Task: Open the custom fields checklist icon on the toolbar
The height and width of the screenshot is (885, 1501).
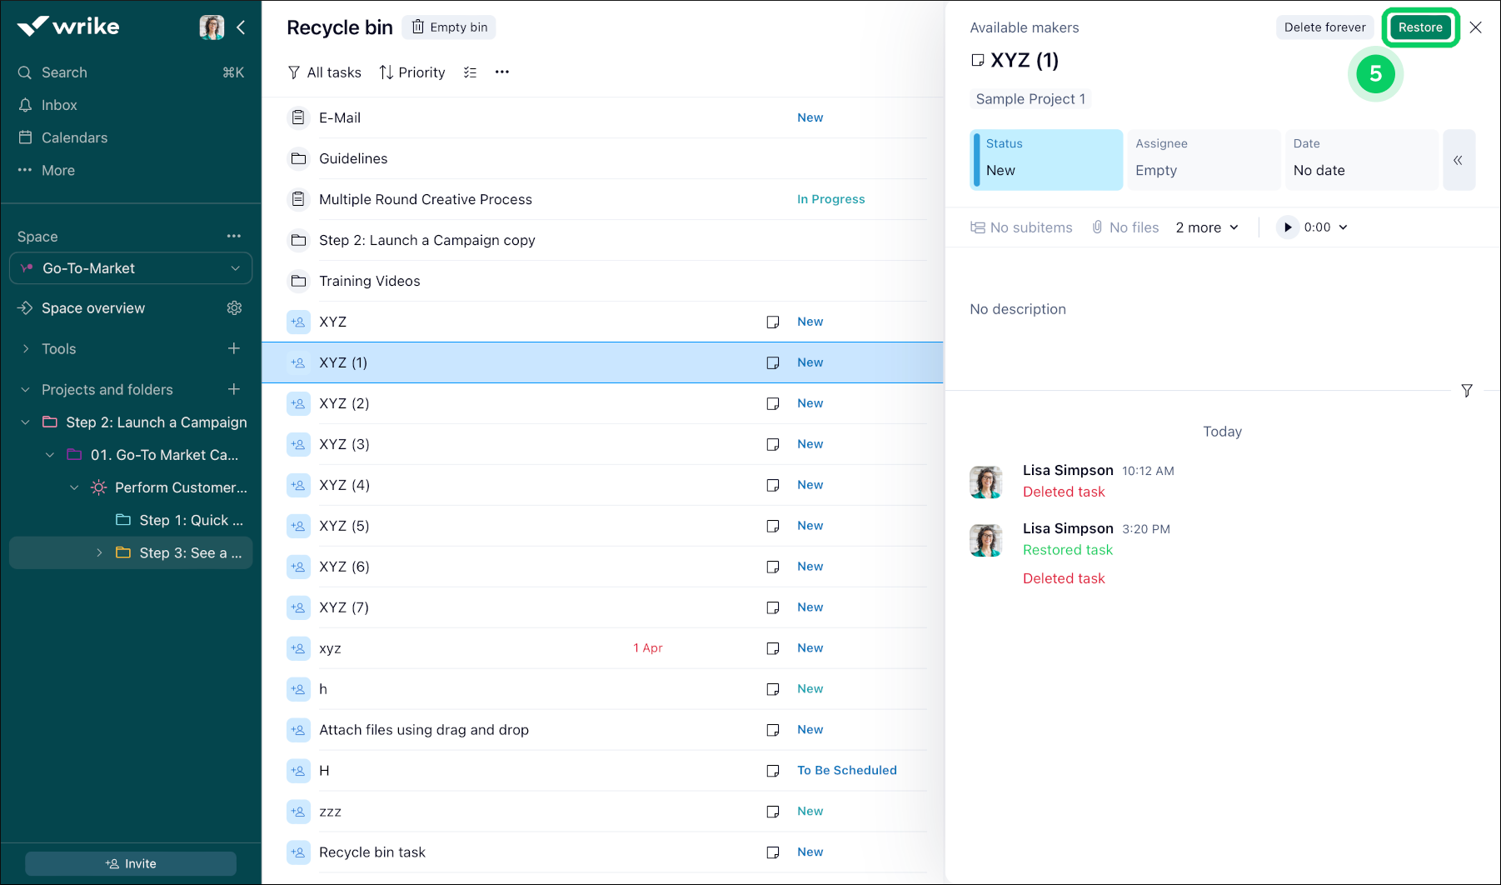Action: (470, 72)
